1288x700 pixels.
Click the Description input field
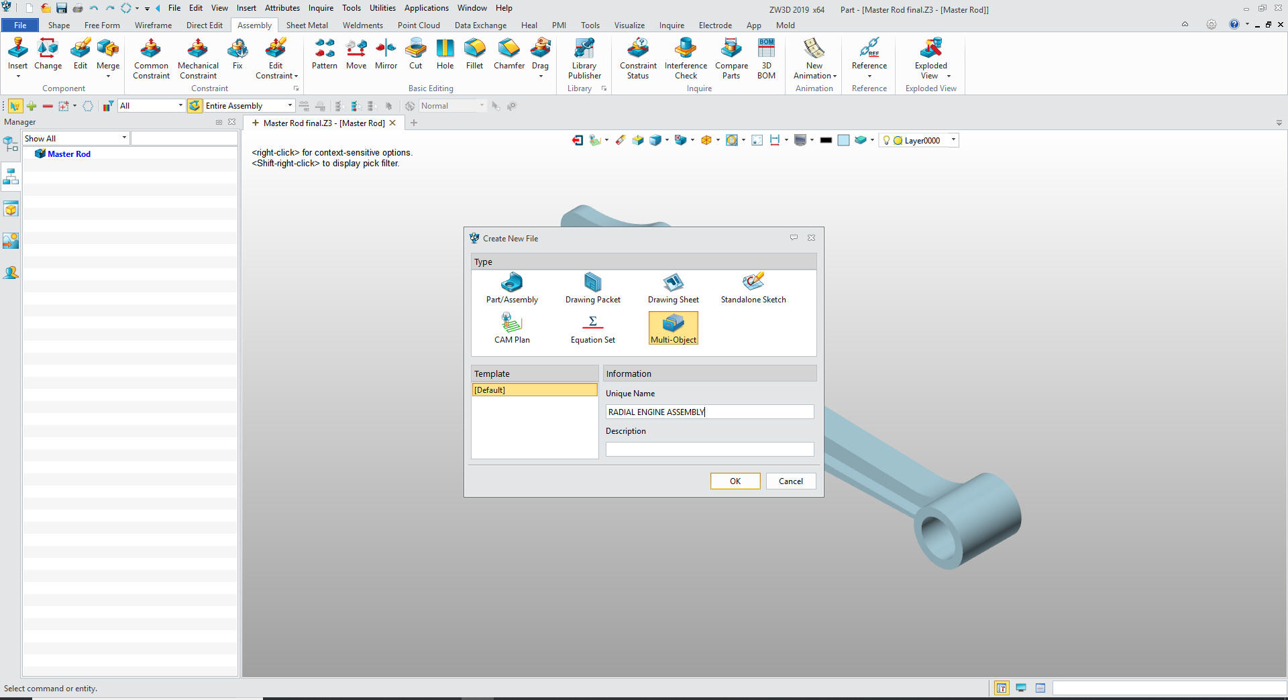[709, 449]
